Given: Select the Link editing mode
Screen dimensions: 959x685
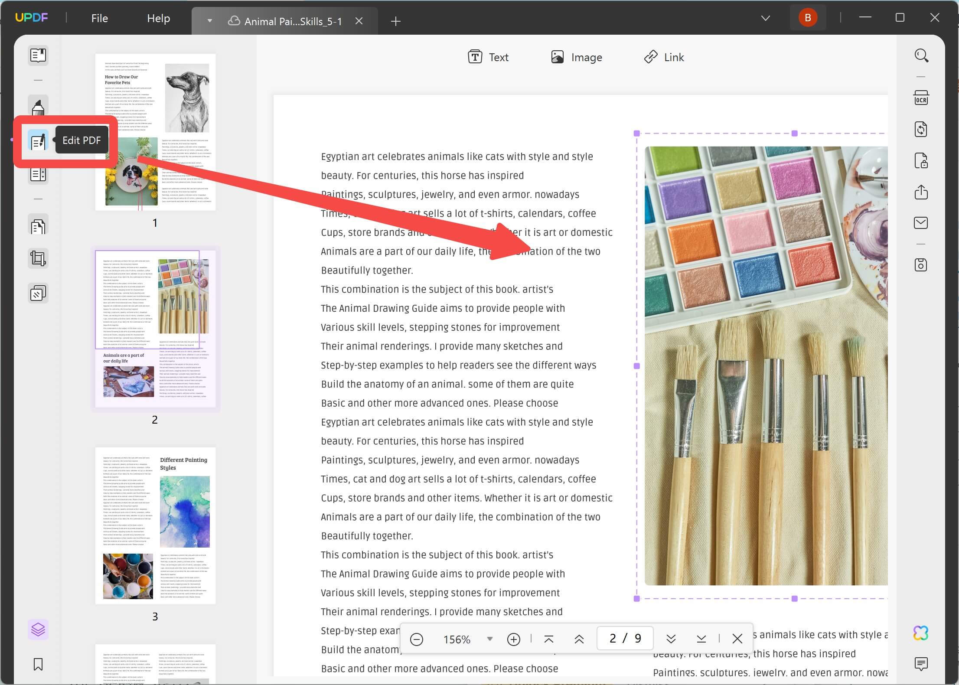Looking at the screenshot, I should [x=664, y=57].
